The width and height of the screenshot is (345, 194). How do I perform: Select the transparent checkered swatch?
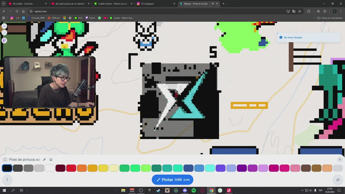pyautogui.click(x=338, y=168)
